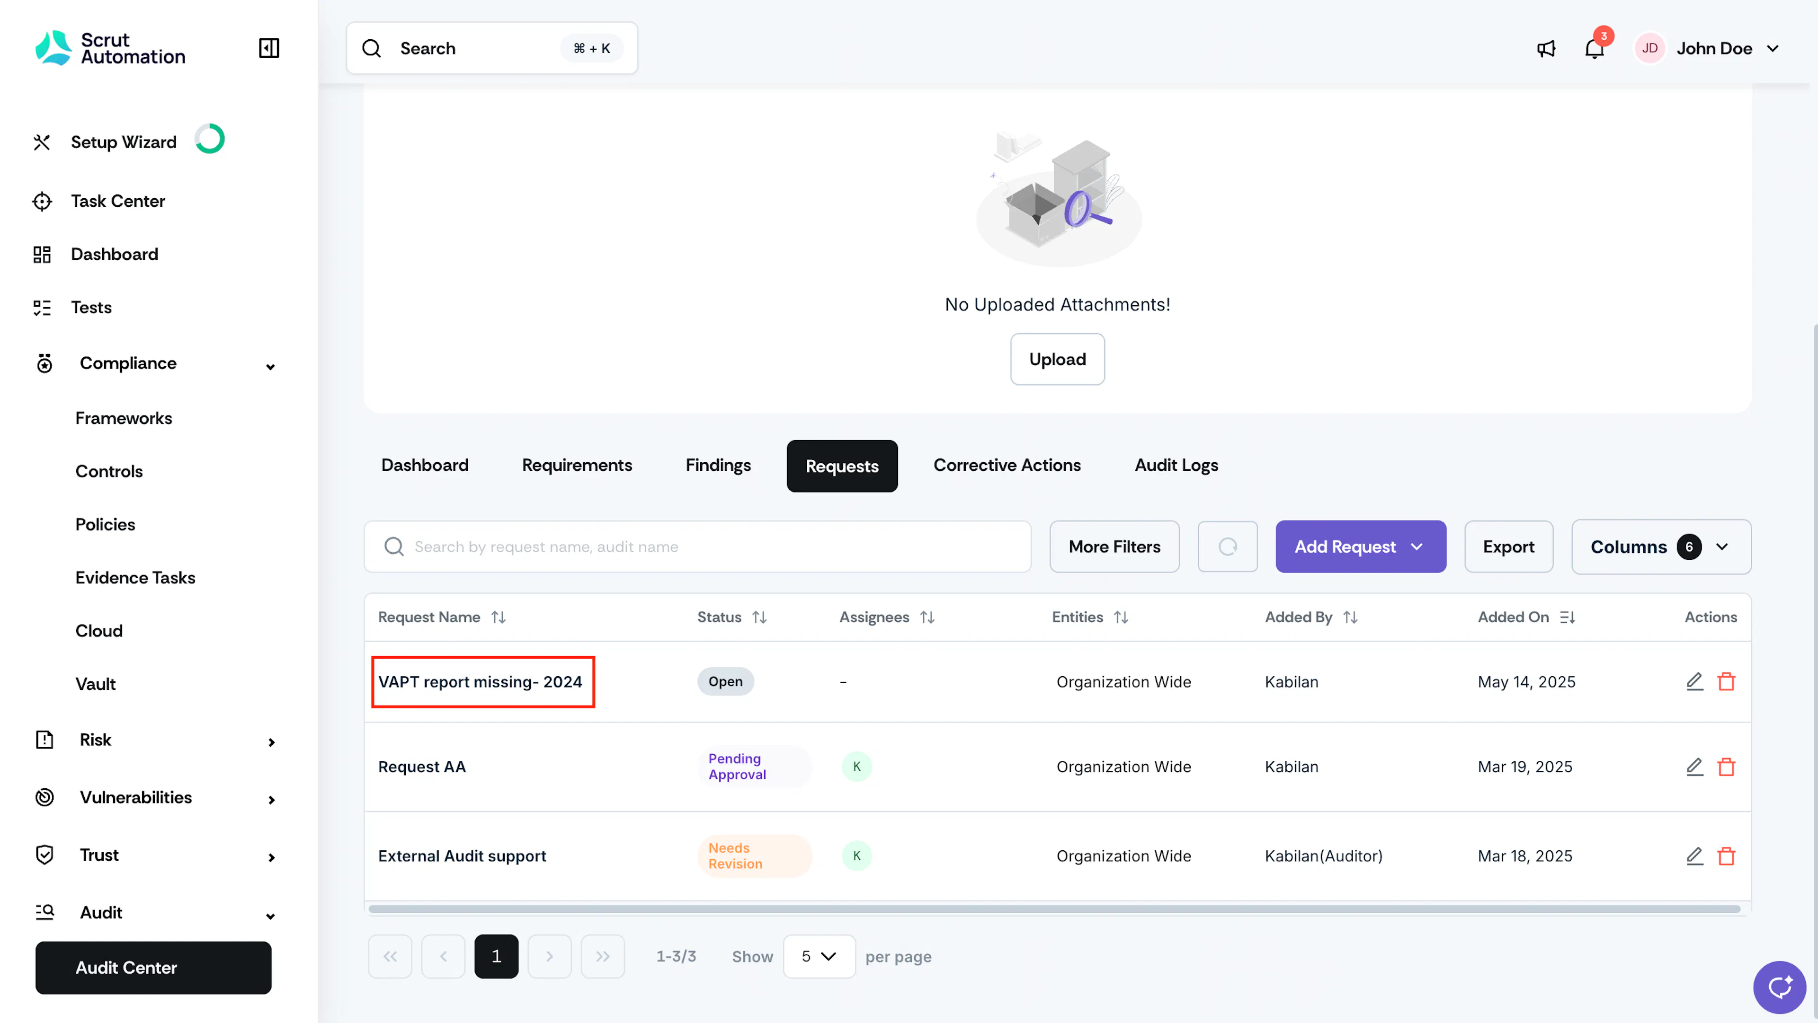Open the chat support bubble
This screenshot has height=1023, width=1818.
tap(1779, 987)
